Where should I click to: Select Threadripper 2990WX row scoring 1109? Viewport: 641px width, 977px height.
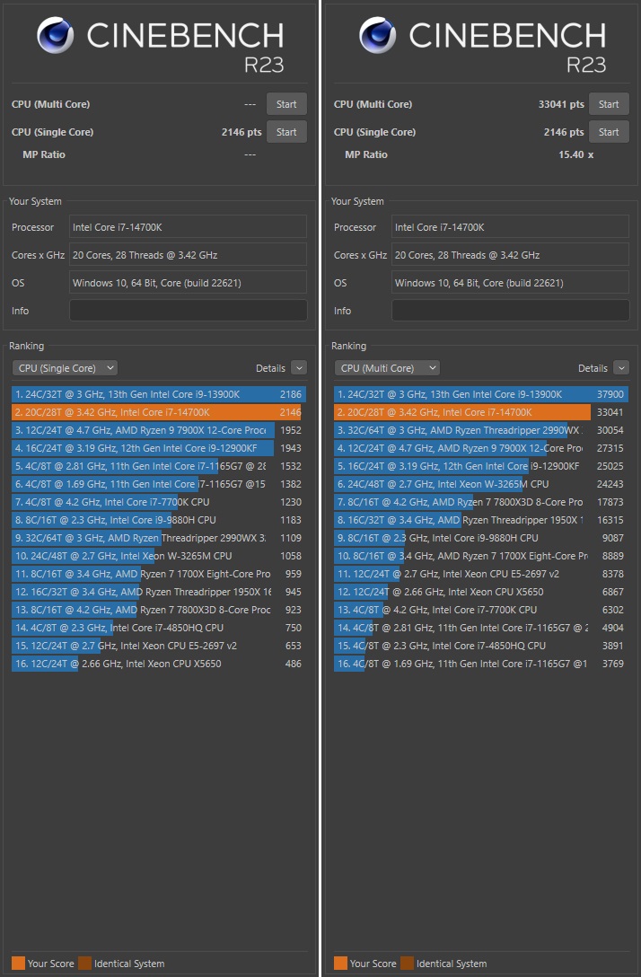tap(158, 539)
